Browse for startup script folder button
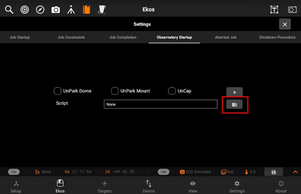 click(234, 104)
